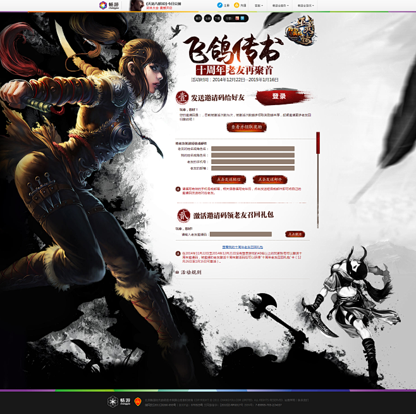Click the Changyou logo in the footer
This screenshot has height=414, width=416.
[x=119, y=401]
